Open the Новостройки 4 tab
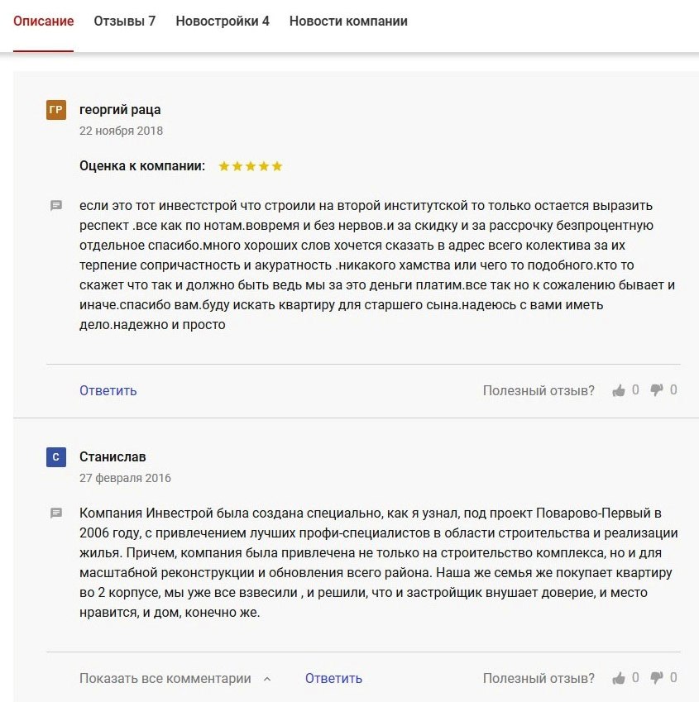Image resolution: width=699 pixels, height=702 pixels. tap(223, 21)
